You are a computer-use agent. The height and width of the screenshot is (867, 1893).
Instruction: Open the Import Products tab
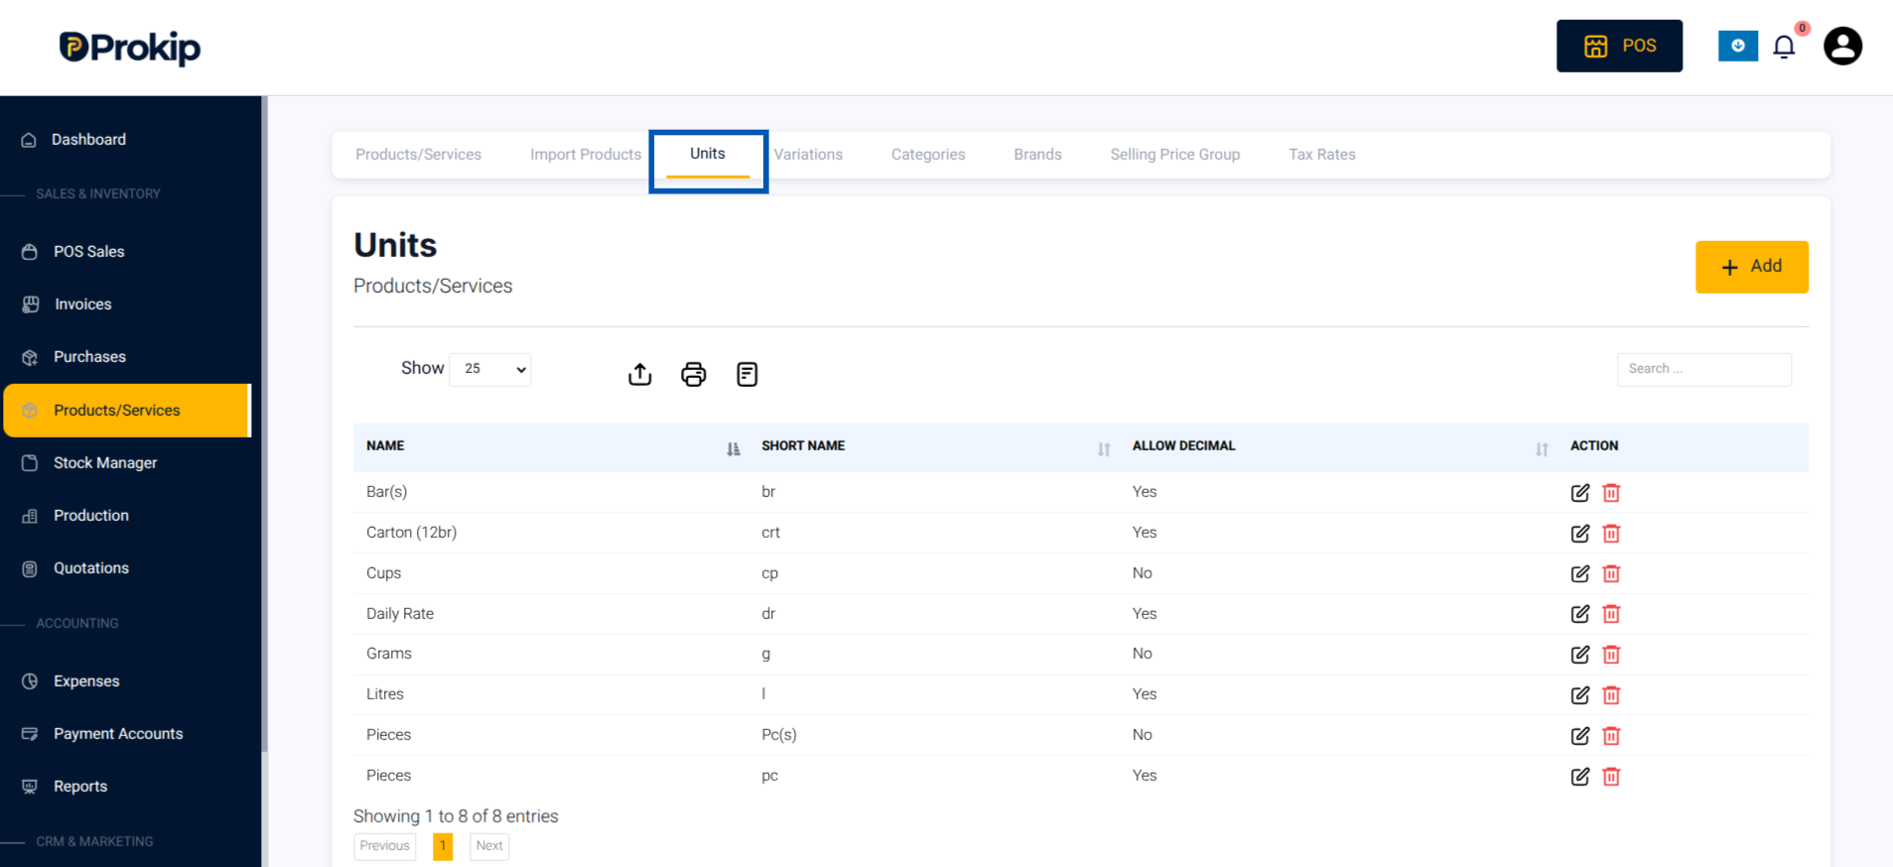pos(586,155)
